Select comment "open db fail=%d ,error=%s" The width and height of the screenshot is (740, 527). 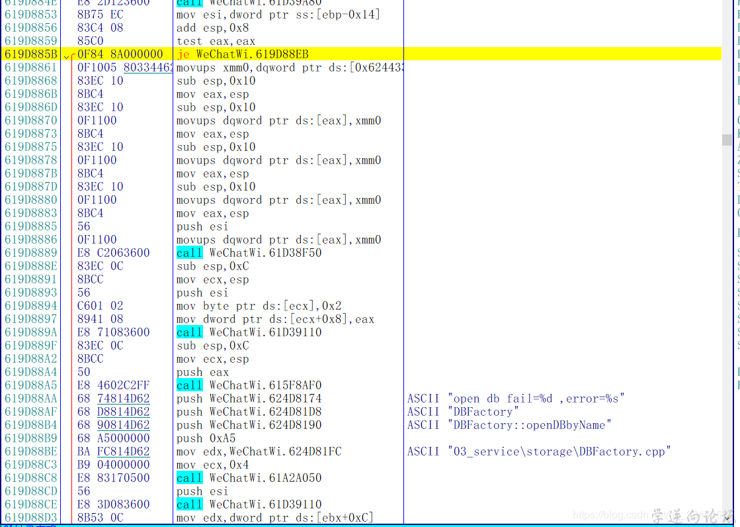tap(516, 399)
